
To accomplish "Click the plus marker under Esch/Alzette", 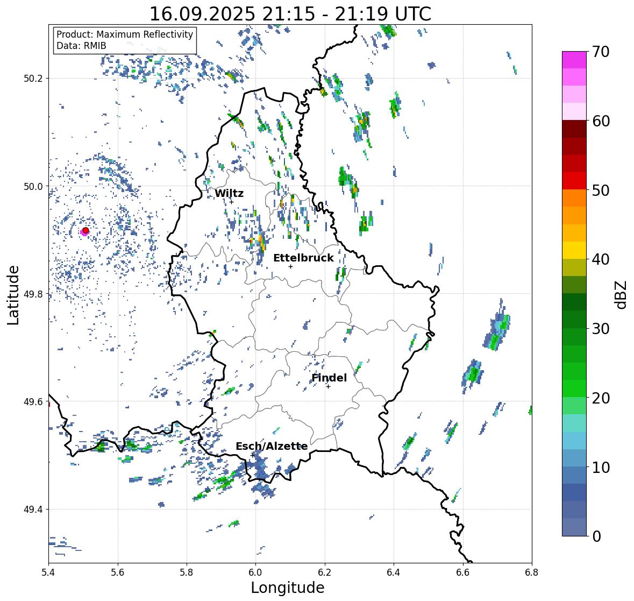I will [252, 455].
